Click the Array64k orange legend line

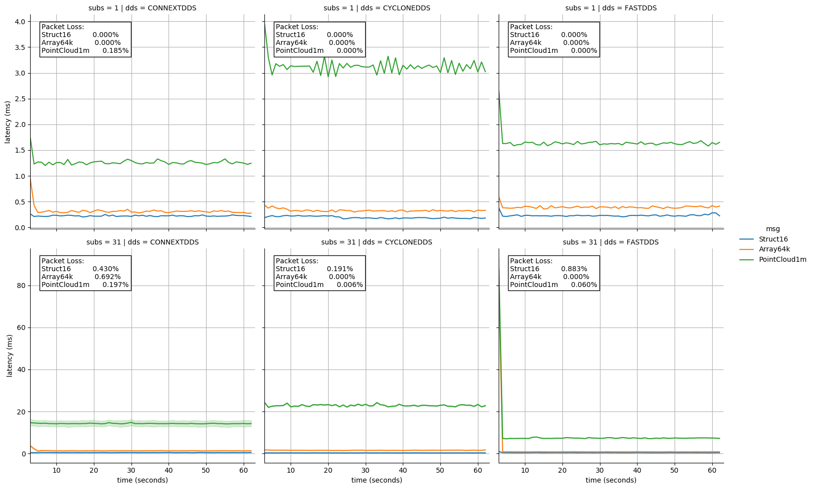(x=747, y=249)
